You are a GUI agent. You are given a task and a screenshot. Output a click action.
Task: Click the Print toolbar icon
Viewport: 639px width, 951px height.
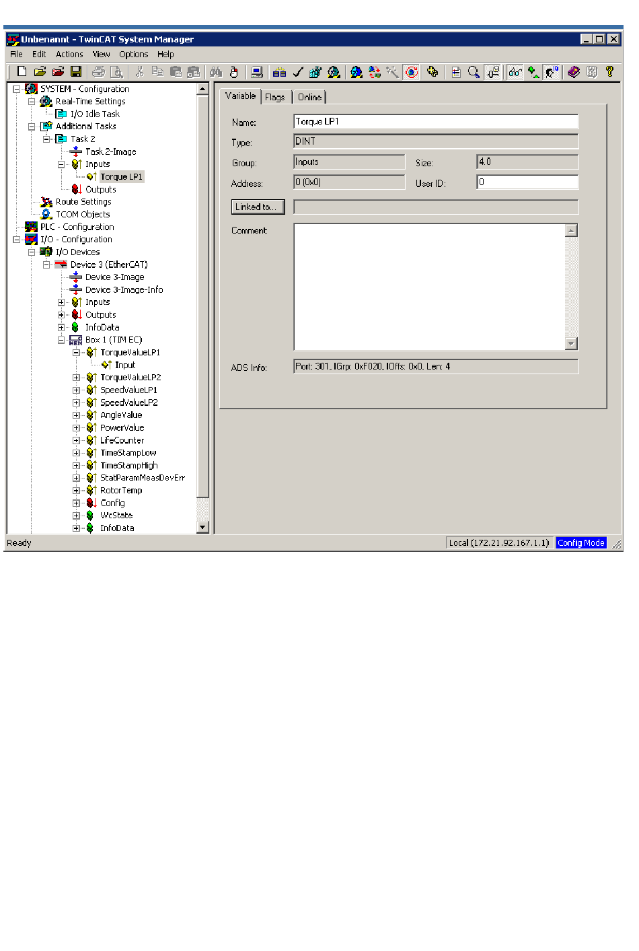coord(99,71)
